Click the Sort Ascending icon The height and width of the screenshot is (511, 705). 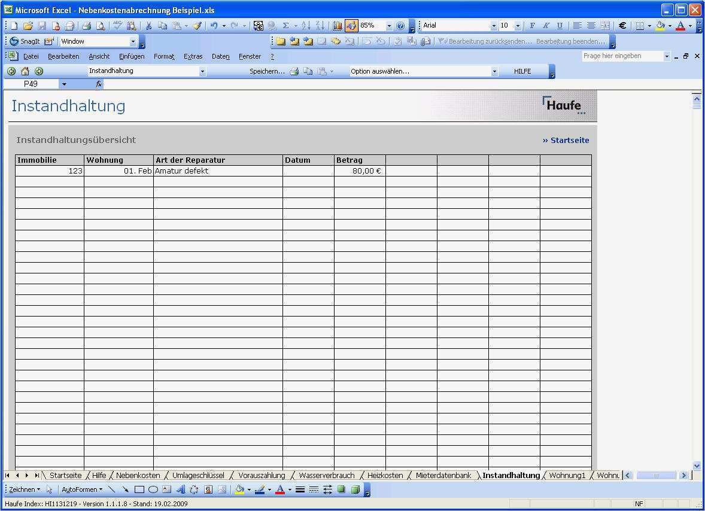[306, 25]
